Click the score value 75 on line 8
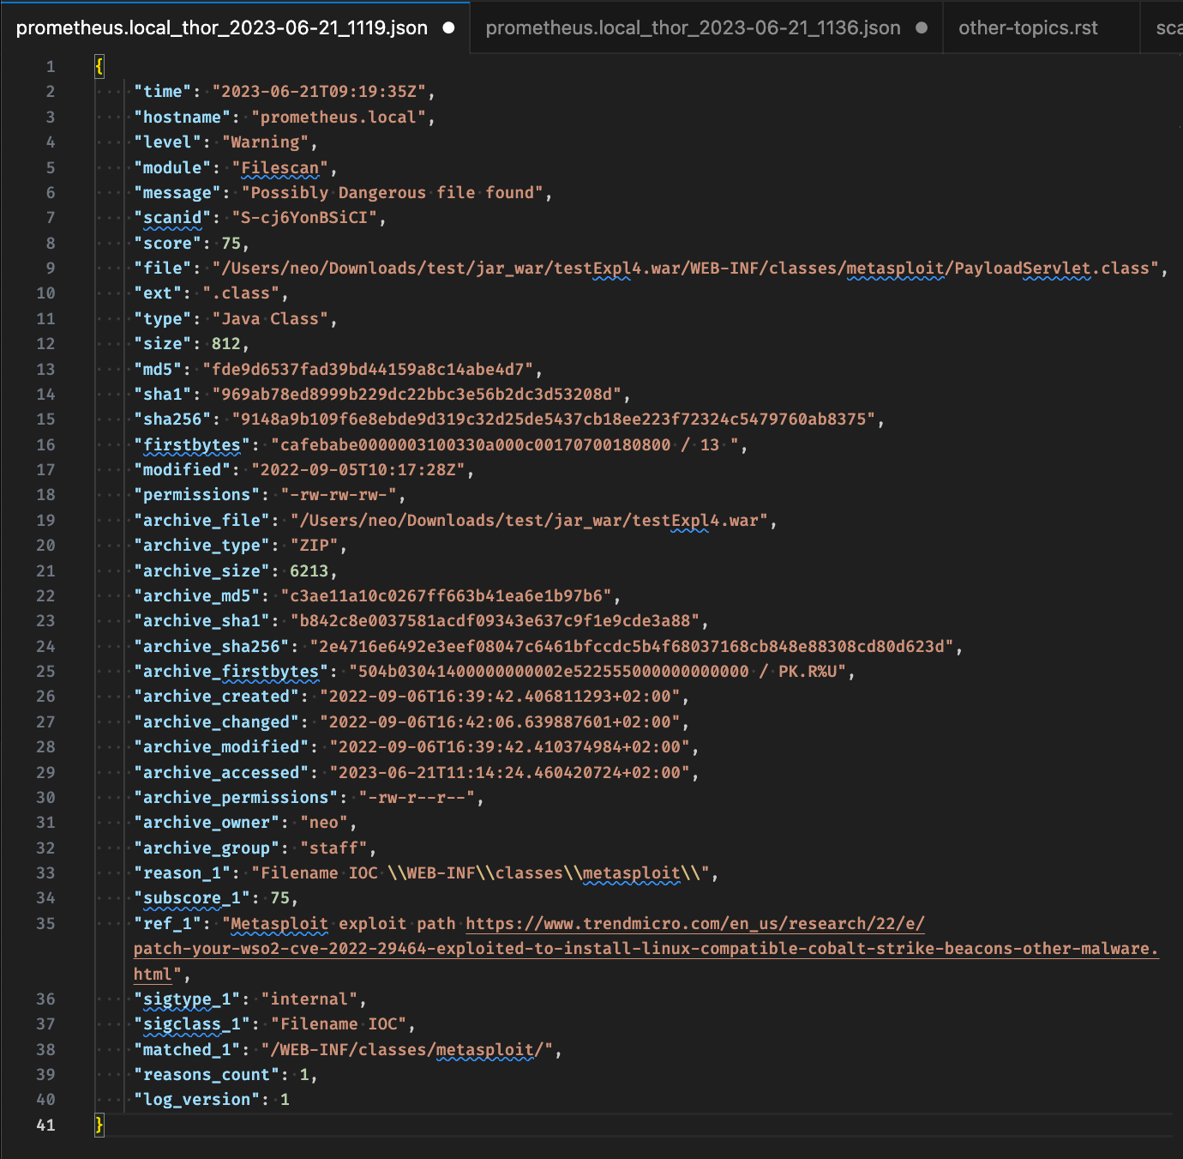Screen dimensions: 1183x1159 (231, 244)
